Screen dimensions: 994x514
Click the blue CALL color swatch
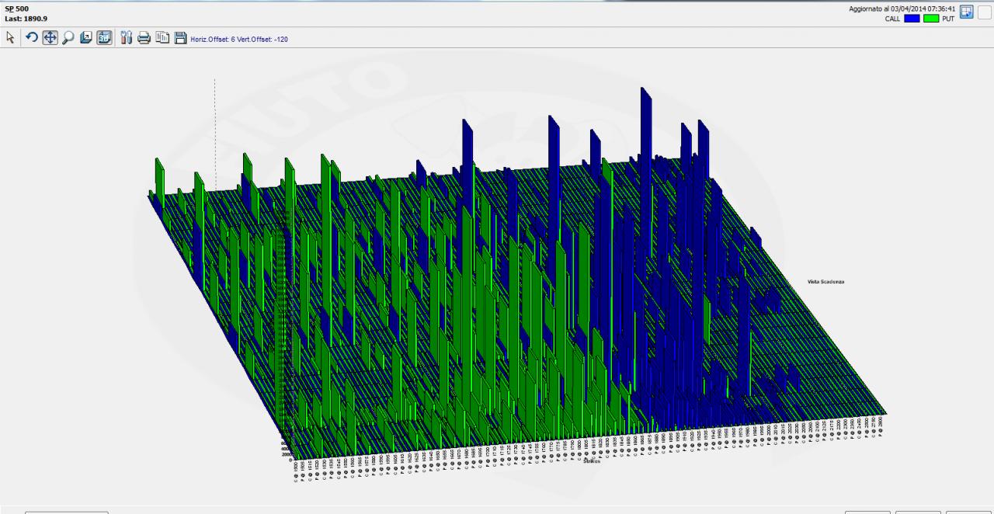[x=912, y=18]
